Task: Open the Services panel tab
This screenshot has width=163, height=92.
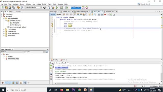Action: tap(19, 12)
